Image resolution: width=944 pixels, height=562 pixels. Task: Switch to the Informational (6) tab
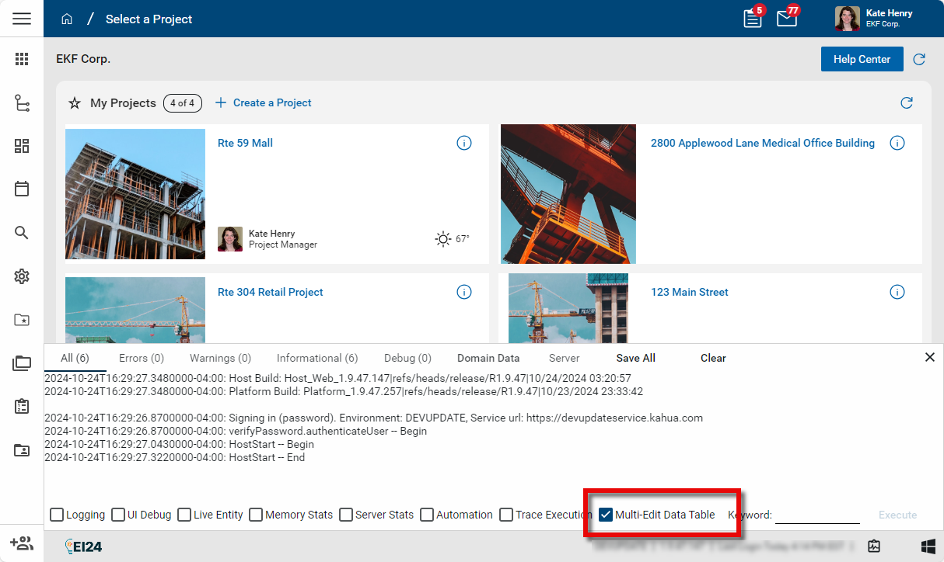click(317, 358)
